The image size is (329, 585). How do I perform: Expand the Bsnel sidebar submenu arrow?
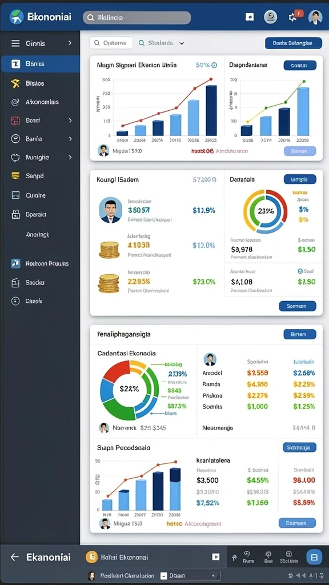pyautogui.click(x=70, y=121)
